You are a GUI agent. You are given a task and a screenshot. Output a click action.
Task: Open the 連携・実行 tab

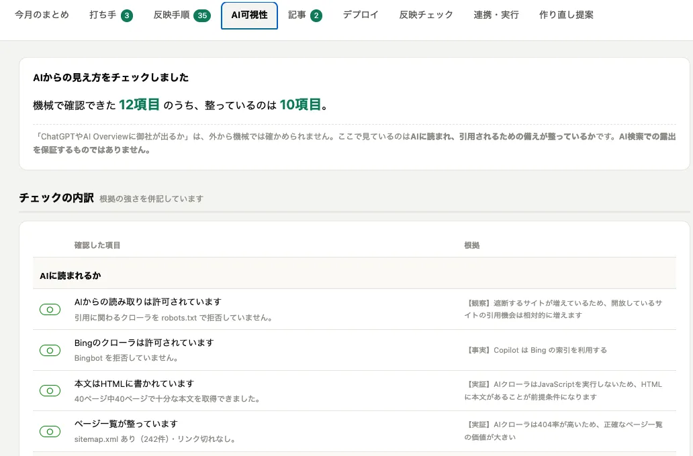[496, 15]
